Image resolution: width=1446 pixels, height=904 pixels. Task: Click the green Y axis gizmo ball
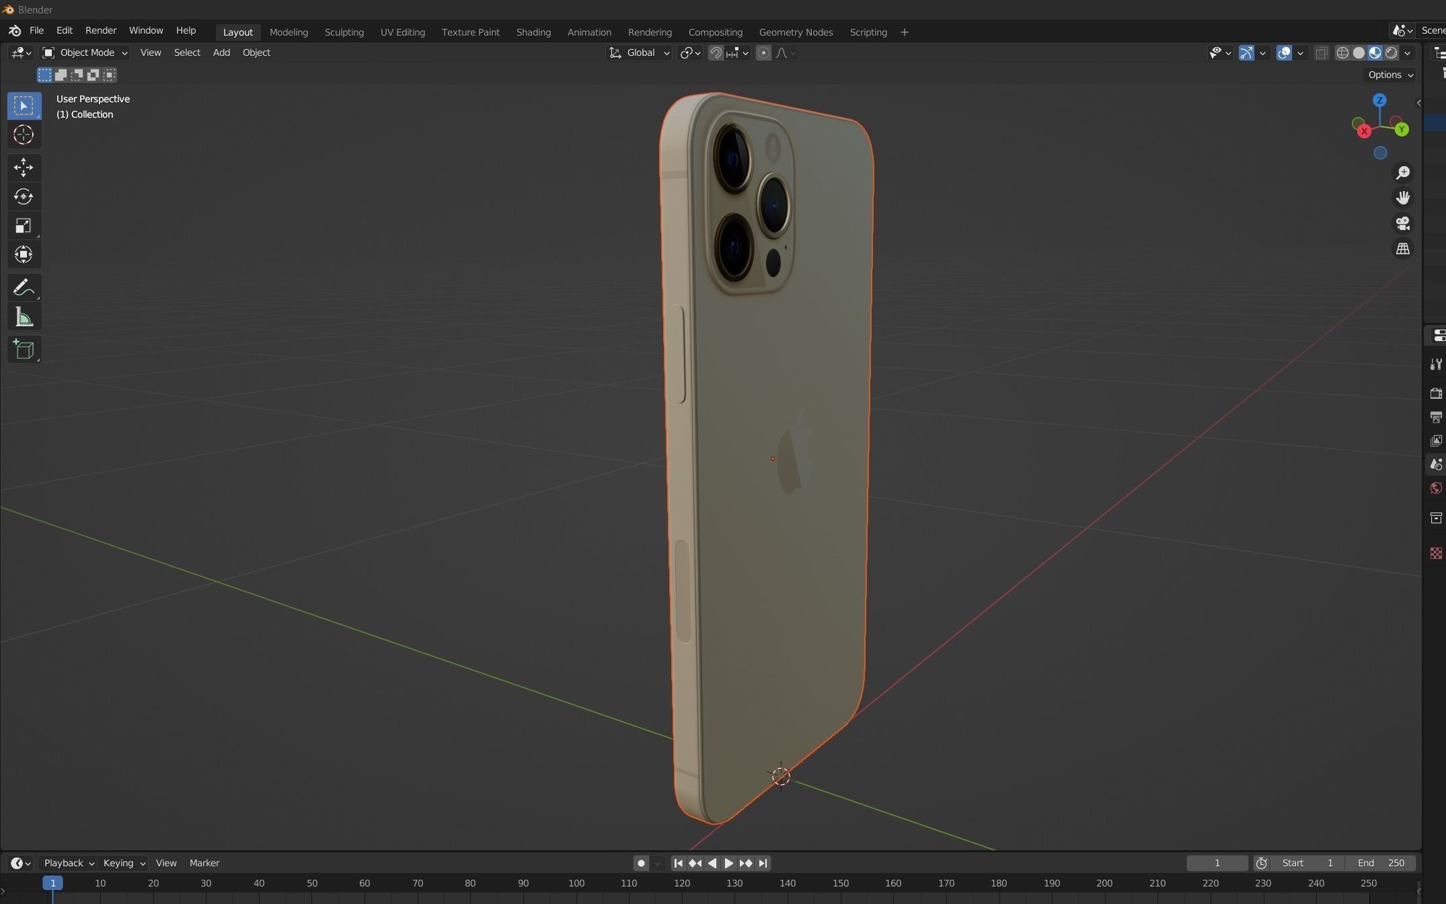click(x=1402, y=129)
